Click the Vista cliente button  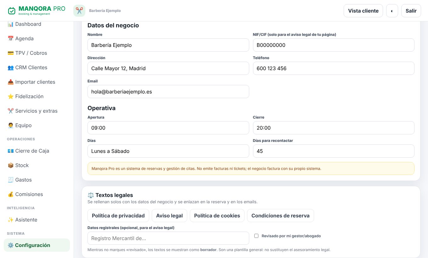point(363,11)
